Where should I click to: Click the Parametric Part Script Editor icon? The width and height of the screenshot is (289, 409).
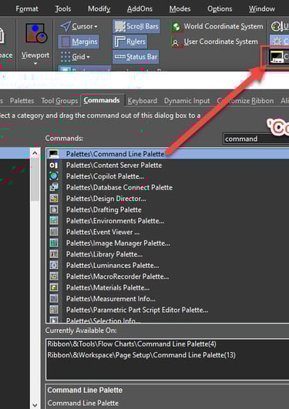[x=54, y=310]
